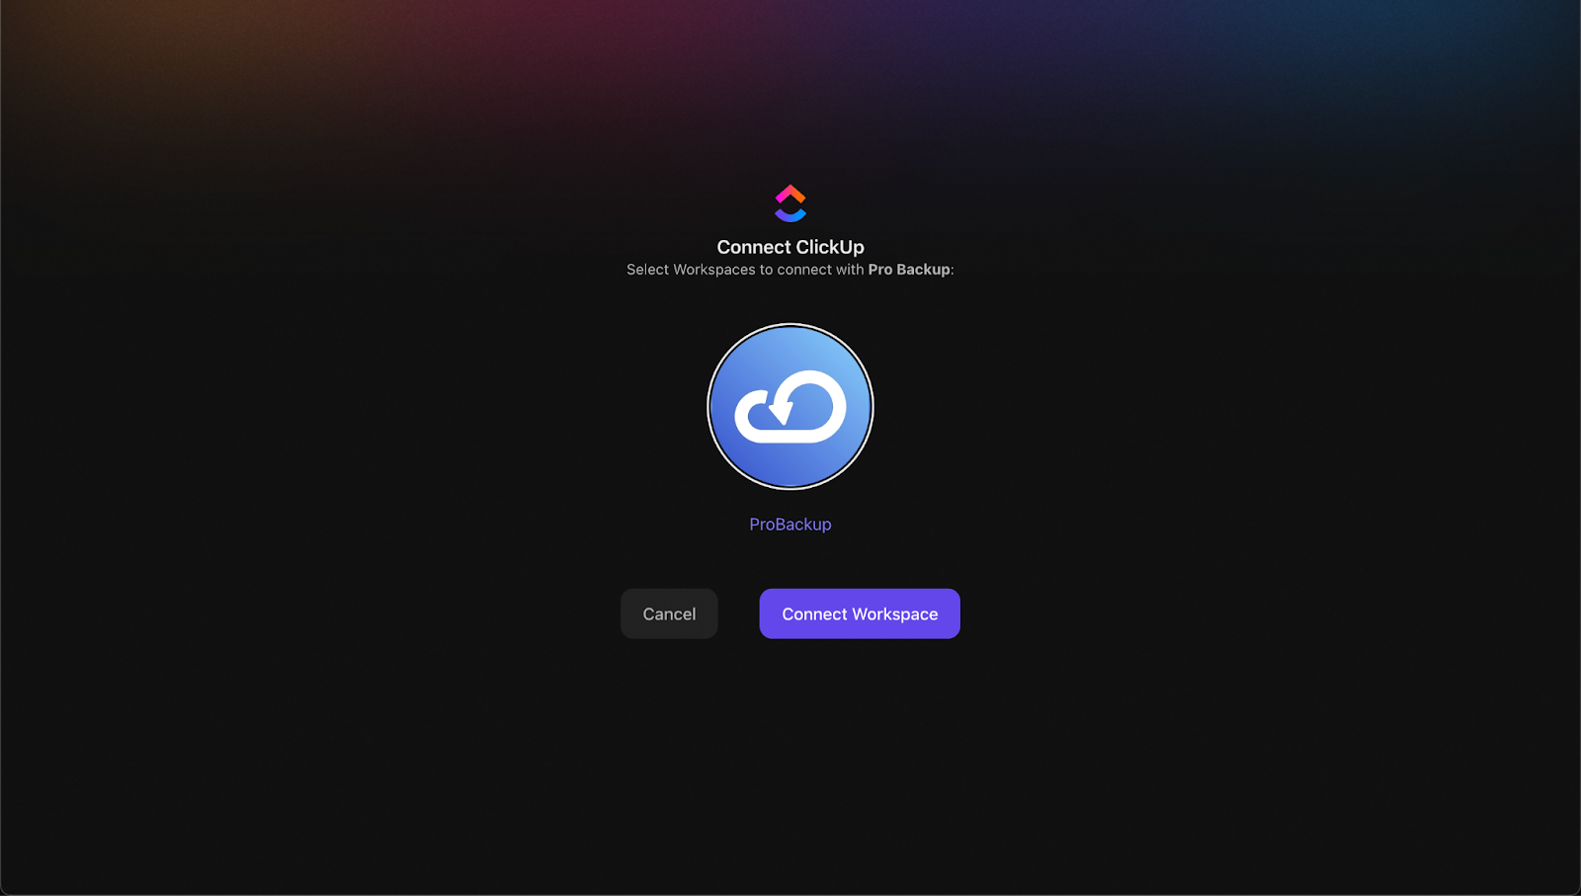Viewport: 1581px width, 896px height.
Task: Cancel the ClickUp connection
Action: click(x=669, y=613)
